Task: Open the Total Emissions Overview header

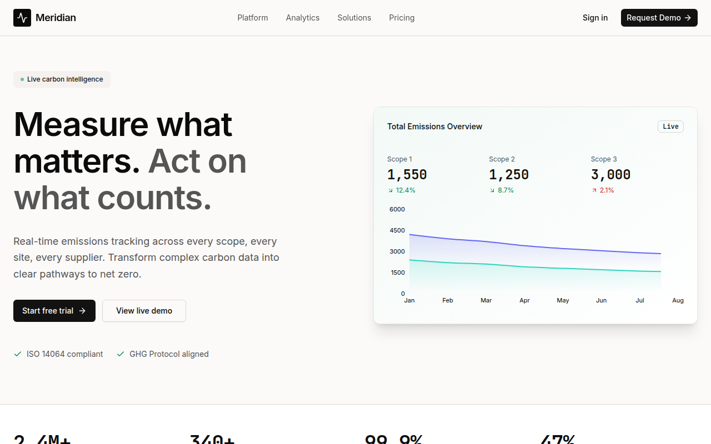Action: [x=435, y=127]
